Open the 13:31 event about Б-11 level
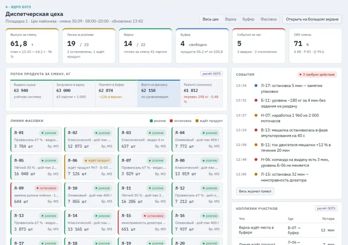The image size is (348, 245). (x=286, y=103)
